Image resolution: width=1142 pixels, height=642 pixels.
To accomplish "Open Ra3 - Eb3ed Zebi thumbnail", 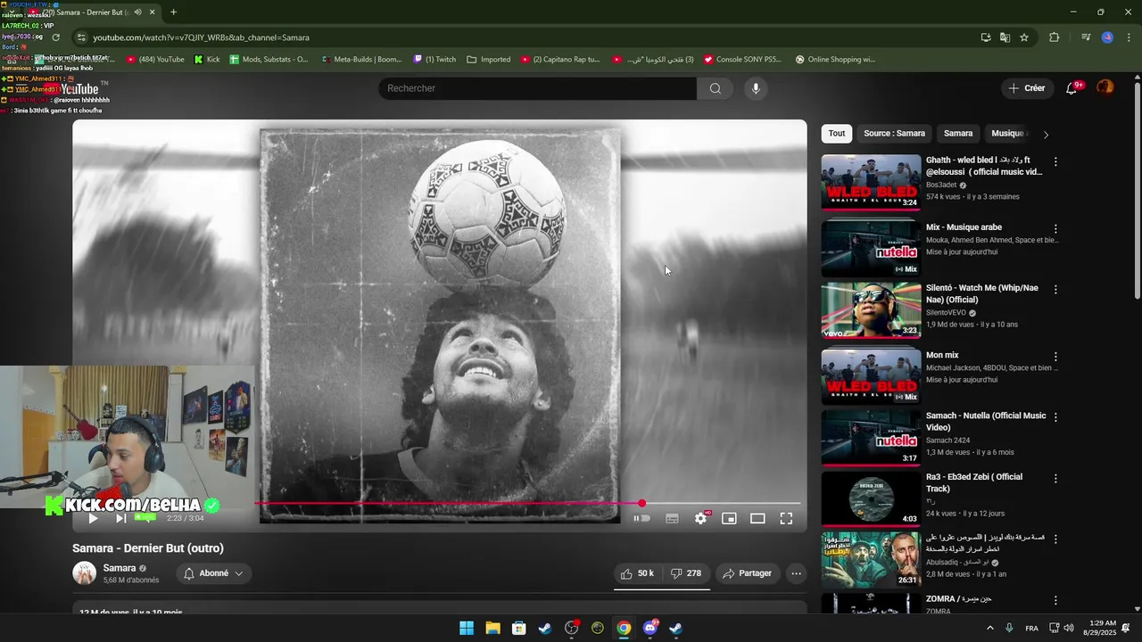I will click(x=871, y=498).
